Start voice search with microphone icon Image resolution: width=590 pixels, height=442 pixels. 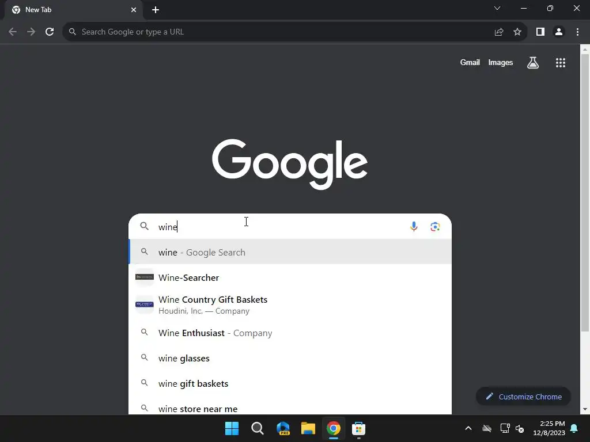coord(414,226)
